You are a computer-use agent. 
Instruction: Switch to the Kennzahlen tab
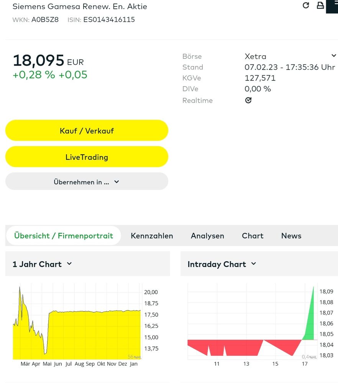tap(152, 236)
